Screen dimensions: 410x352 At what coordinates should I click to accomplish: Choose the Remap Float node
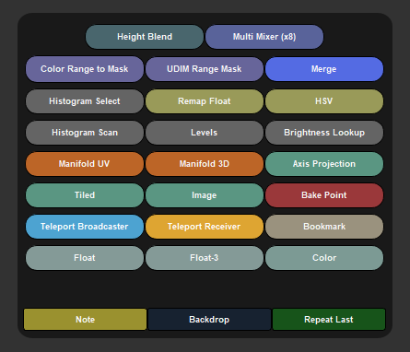click(205, 101)
